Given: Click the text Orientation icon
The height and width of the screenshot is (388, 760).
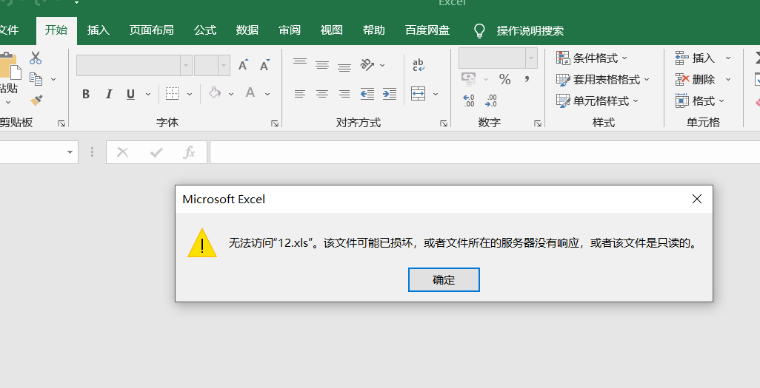Looking at the screenshot, I should click(x=367, y=64).
